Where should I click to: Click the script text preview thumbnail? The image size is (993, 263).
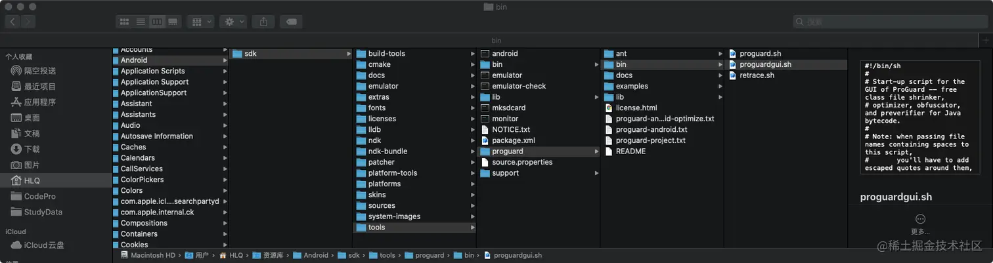point(920,117)
